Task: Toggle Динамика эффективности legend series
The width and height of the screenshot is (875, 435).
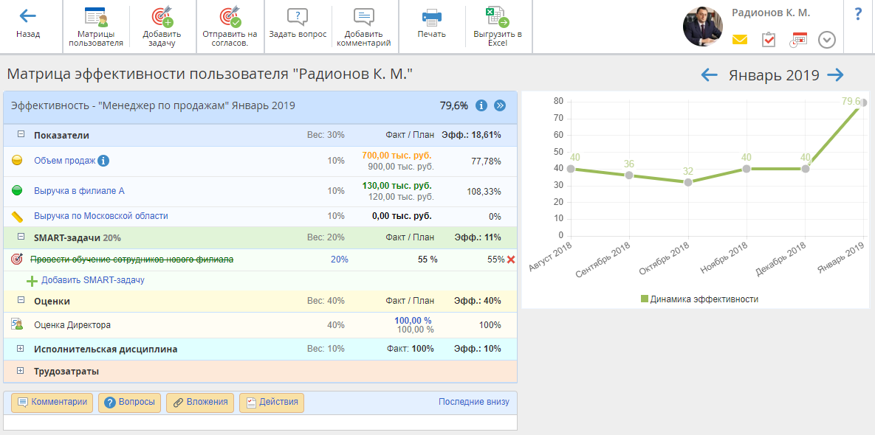Action: [699, 299]
